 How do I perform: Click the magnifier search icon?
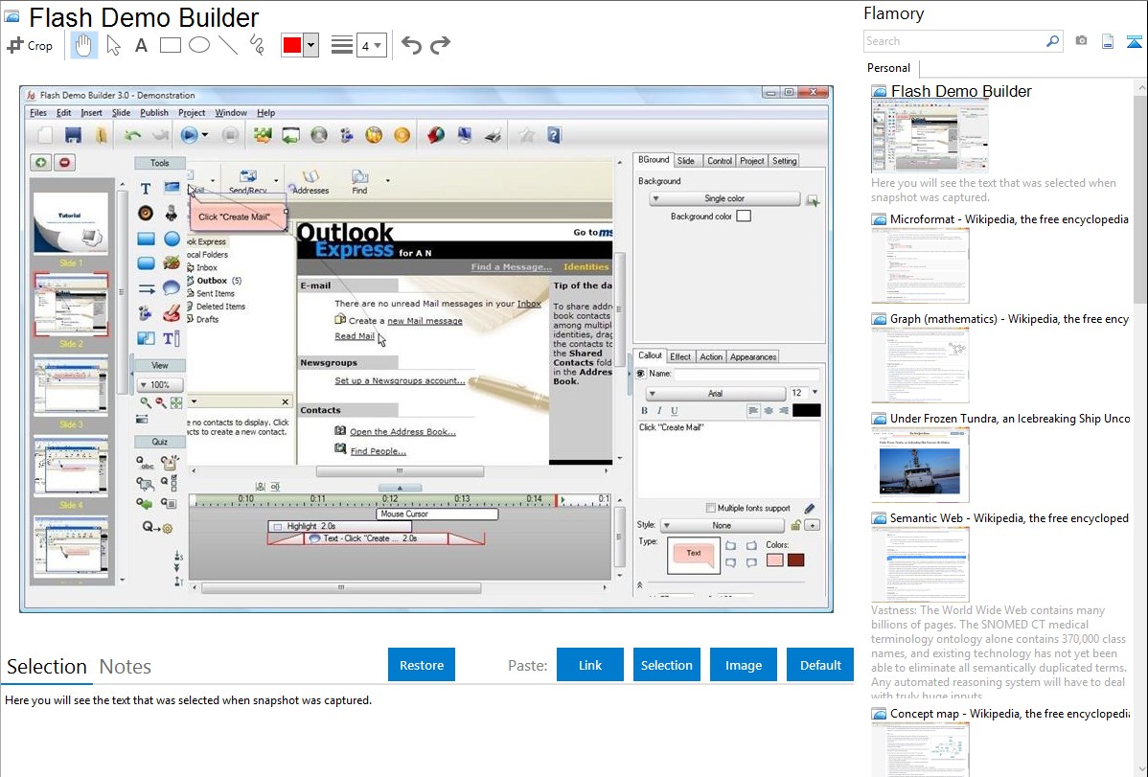(x=1052, y=41)
